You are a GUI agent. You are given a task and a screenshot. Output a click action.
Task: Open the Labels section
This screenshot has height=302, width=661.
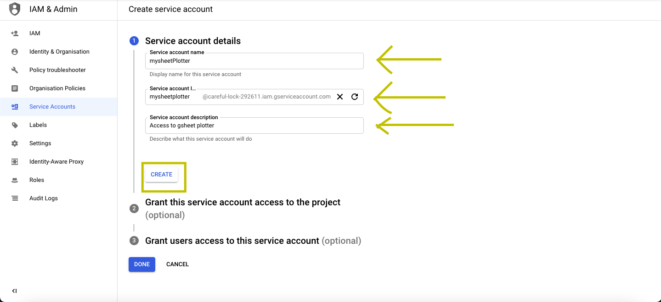coord(58,125)
